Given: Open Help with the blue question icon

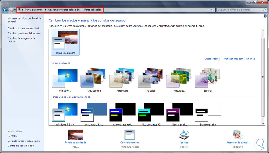Looking at the screenshot, I should click(265, 16).
